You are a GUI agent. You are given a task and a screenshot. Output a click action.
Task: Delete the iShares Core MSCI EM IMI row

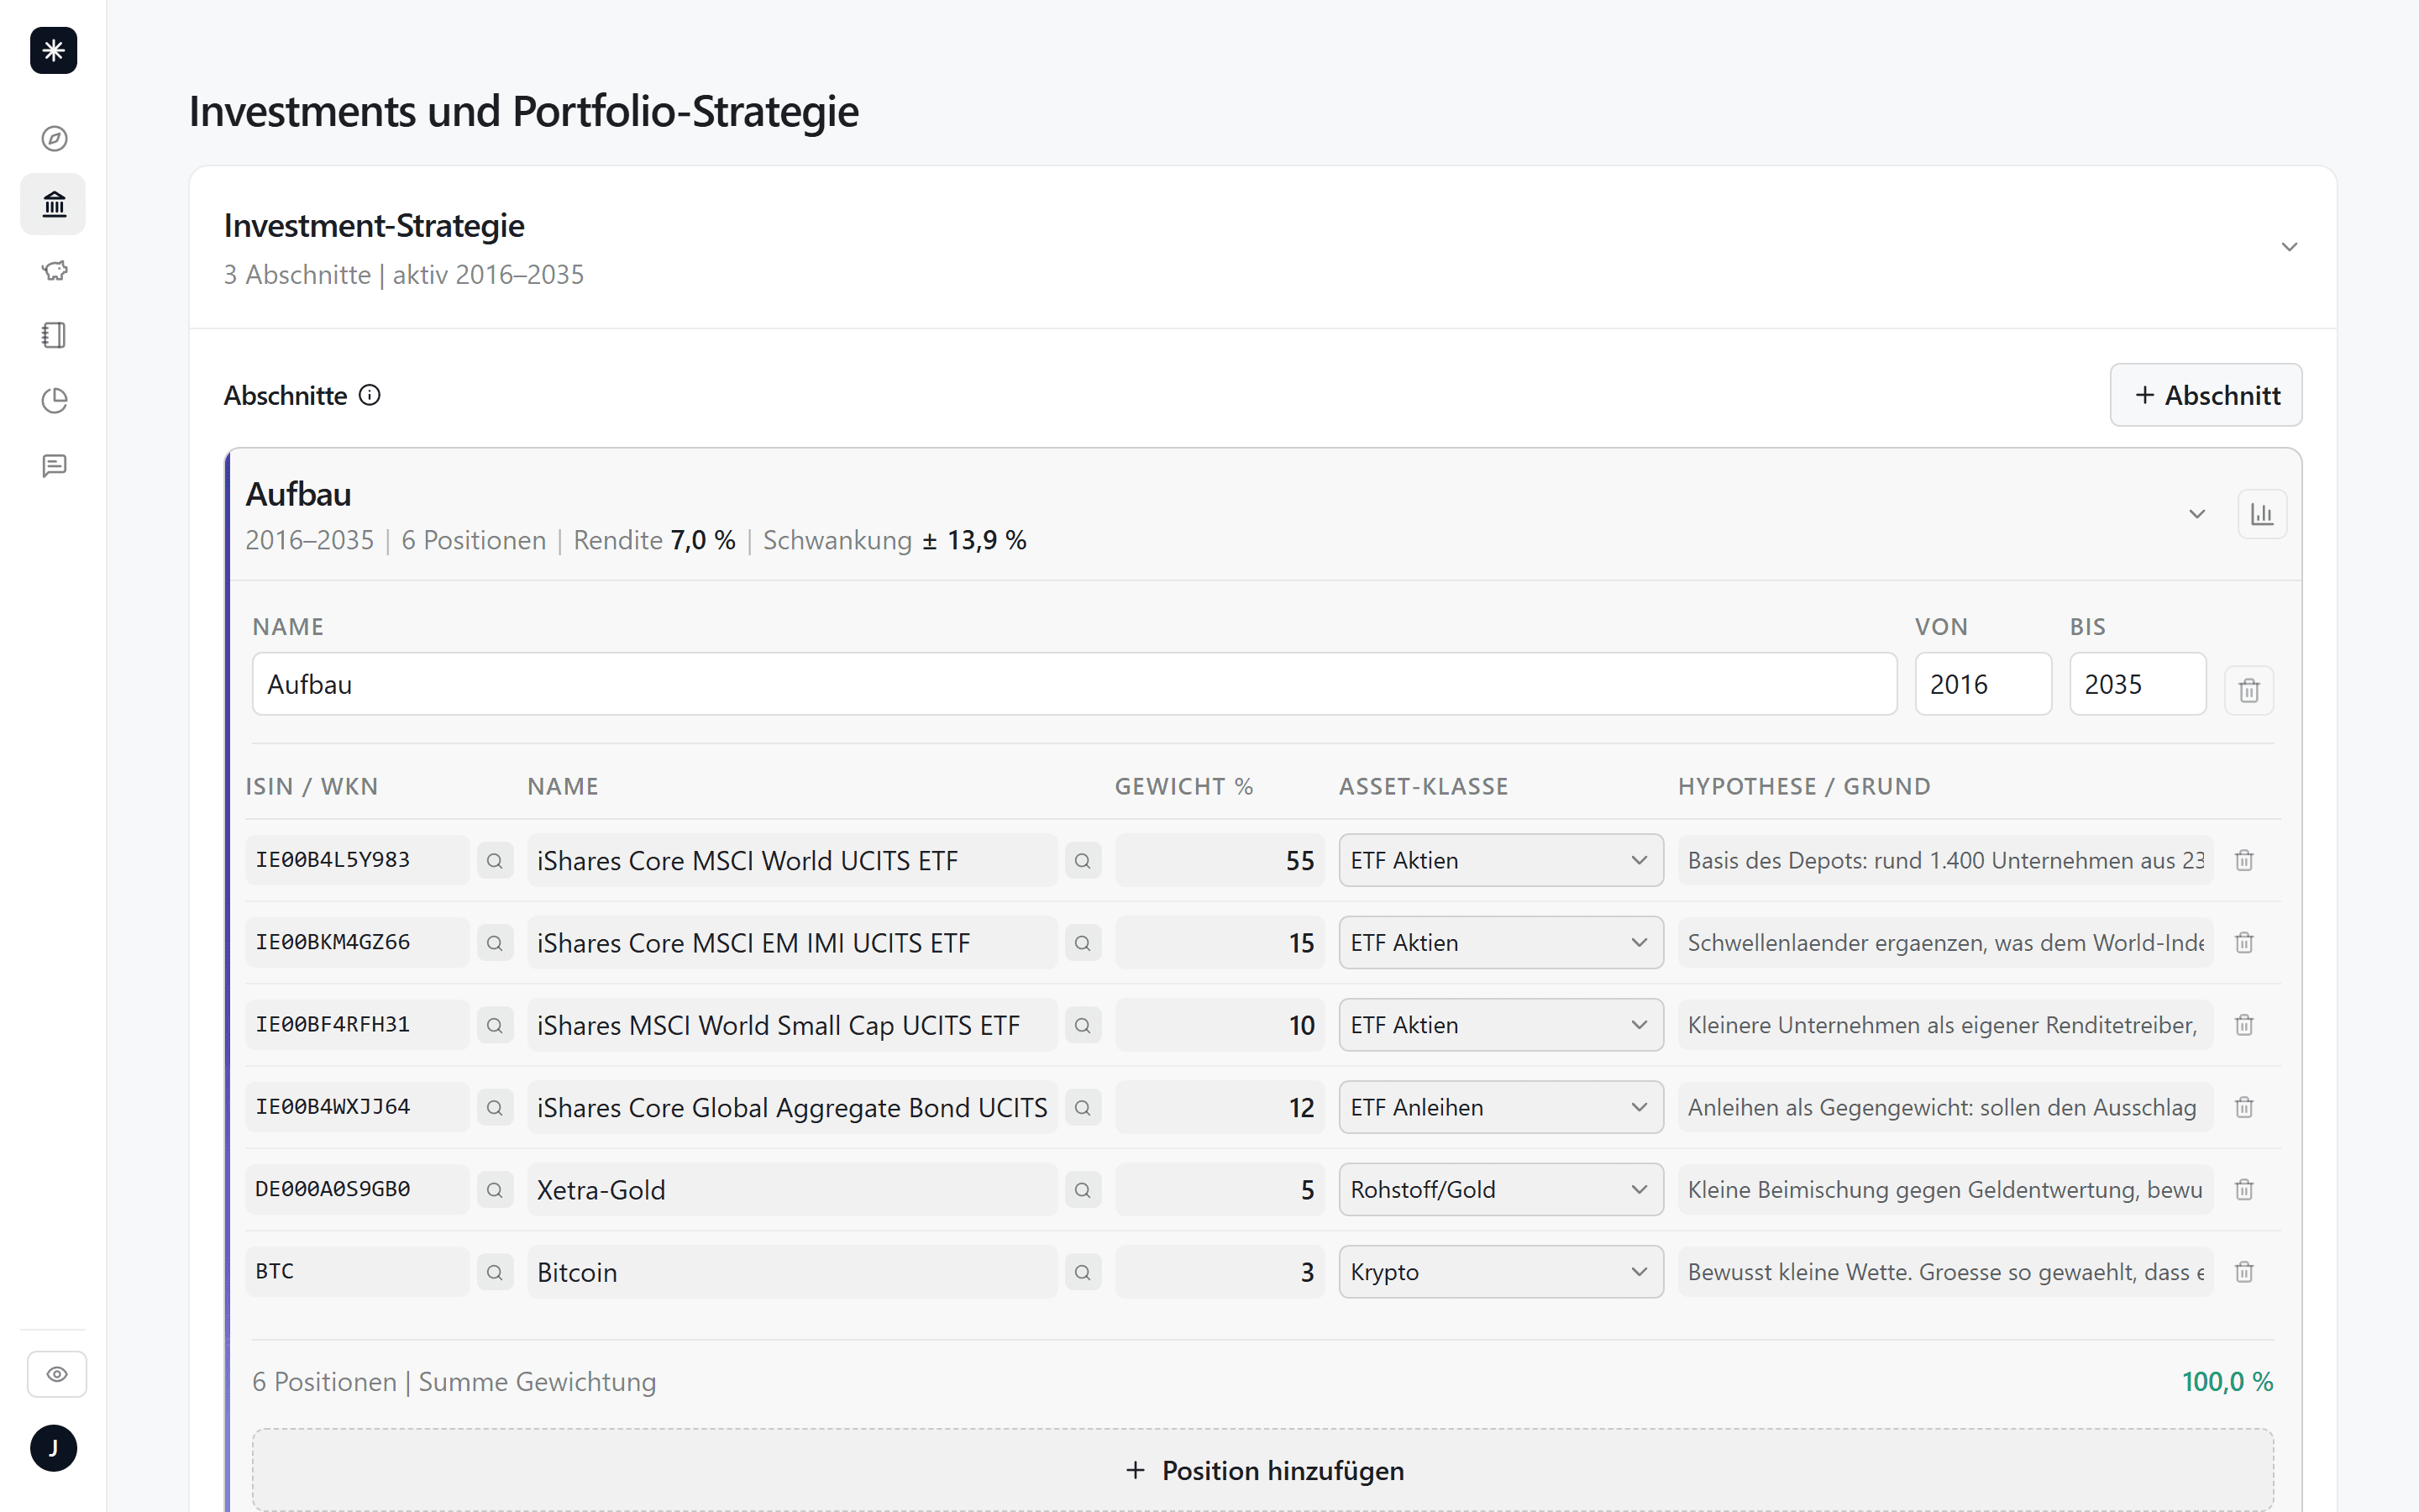pos(2244,942)
